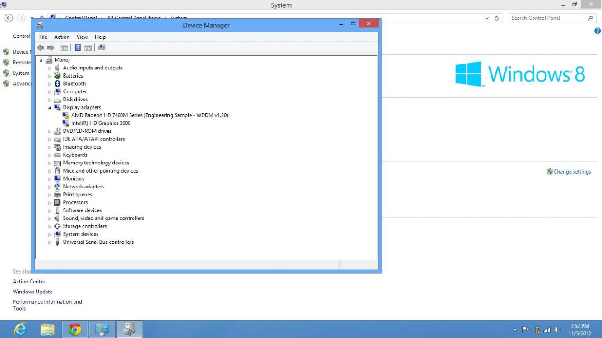Expand the Processors arrow
Image resolution: width=602 pixels, height=338 pixels.
(50, 203)
